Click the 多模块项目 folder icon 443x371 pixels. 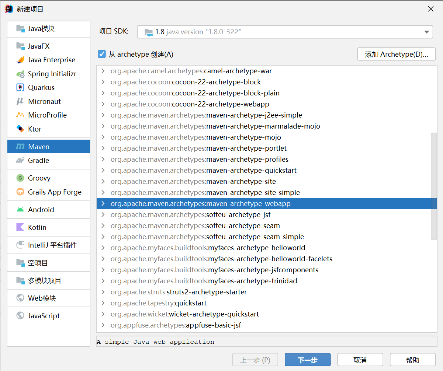(x=20, y=280)
